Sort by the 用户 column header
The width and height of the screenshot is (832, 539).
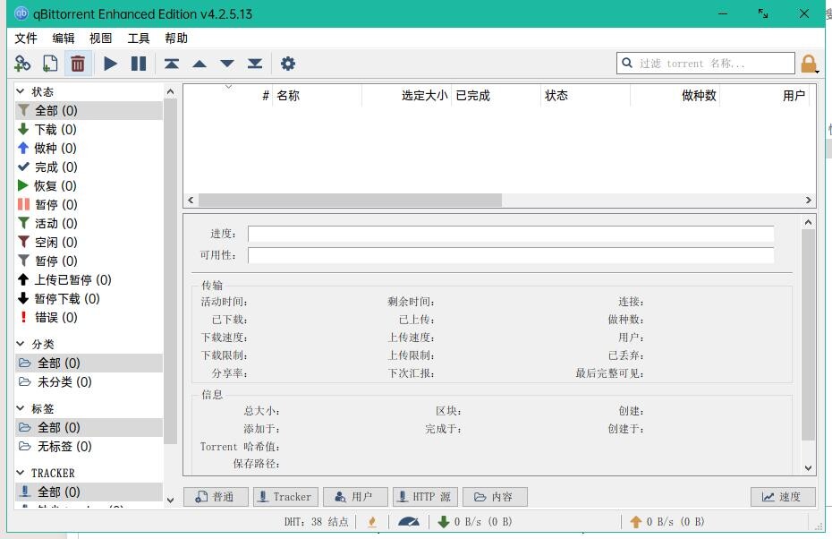click(x=765, y=96)
